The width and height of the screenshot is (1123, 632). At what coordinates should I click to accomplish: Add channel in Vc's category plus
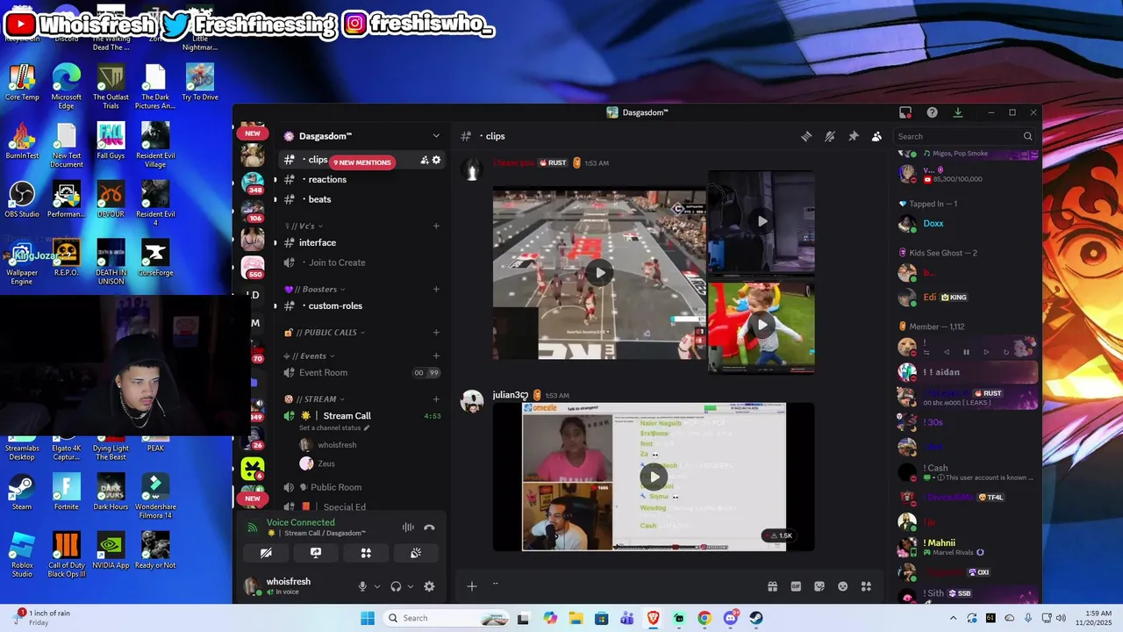(436, 226)
